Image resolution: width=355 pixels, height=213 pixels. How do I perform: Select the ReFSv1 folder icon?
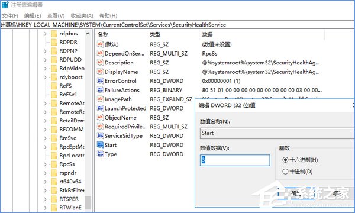pyautogui.click(x=54, y=95)
